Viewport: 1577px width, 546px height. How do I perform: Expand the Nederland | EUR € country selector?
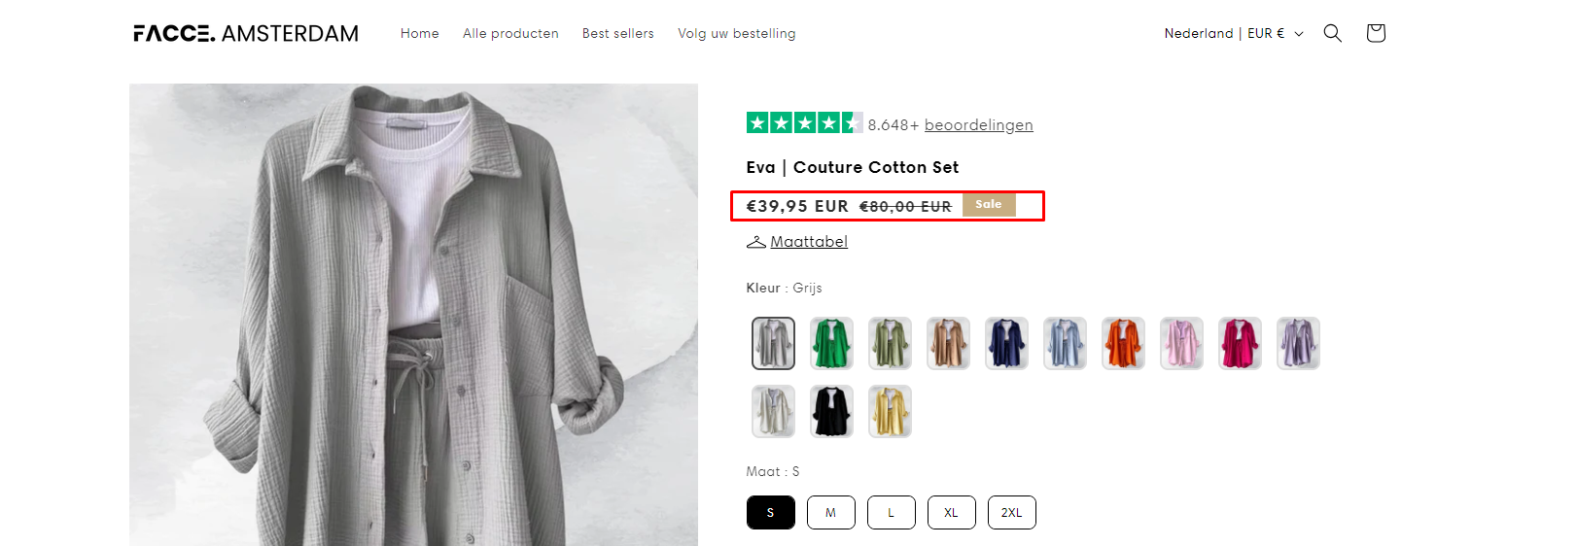pos(1233,33)
